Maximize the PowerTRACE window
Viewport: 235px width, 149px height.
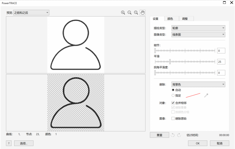click(x=224, y=2)
